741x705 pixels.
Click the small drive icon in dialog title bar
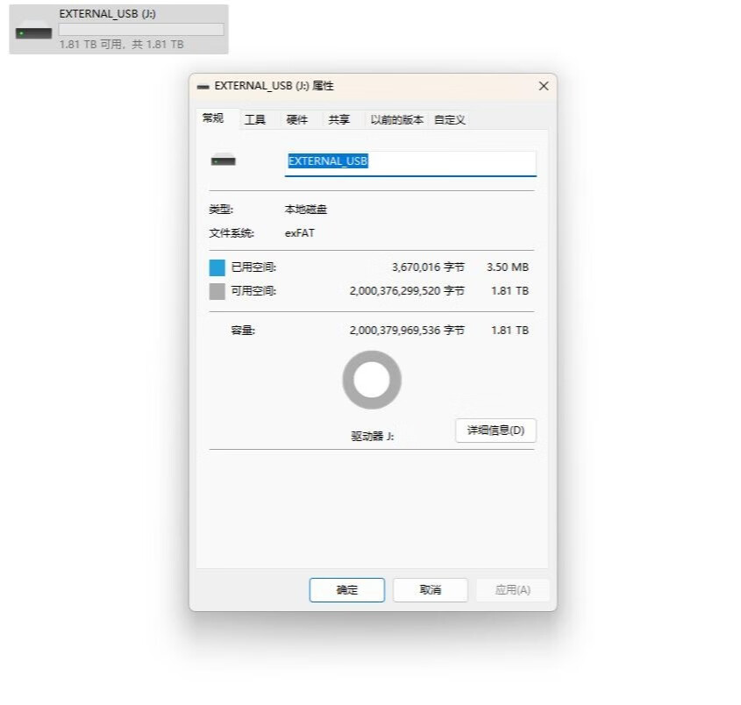coord(203,87)
